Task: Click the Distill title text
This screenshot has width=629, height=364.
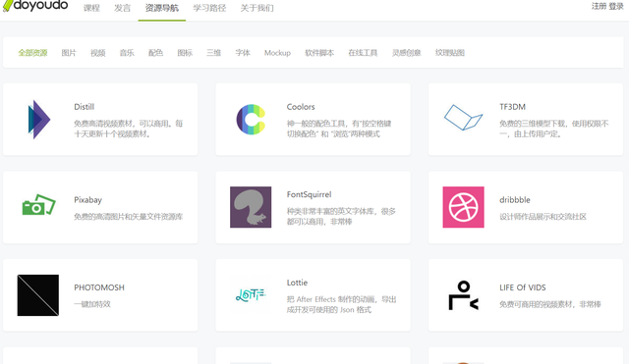Action: tap(85, 107)
